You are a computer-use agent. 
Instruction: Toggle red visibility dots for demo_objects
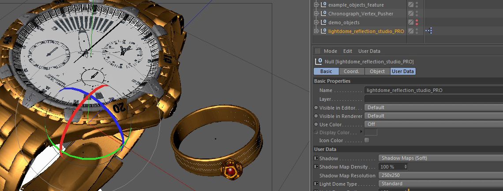[417, 22]
